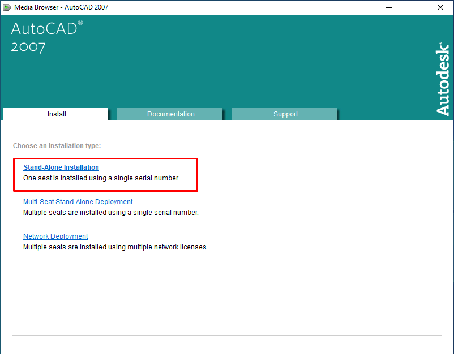454x354 pixels.
Task: Click the empty right-hand details pane
Action: point(362,232)
